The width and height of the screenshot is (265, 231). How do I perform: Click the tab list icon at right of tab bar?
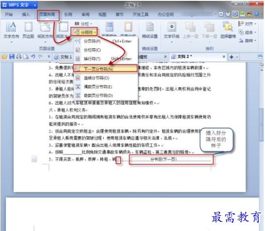tap(261, 57)
